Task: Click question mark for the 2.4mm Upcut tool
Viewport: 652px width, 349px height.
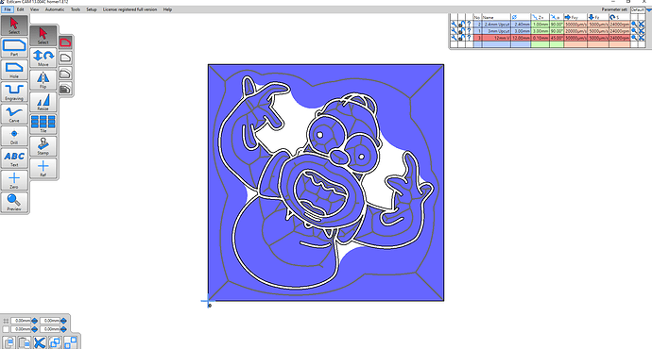Action: tap(469, 25)
